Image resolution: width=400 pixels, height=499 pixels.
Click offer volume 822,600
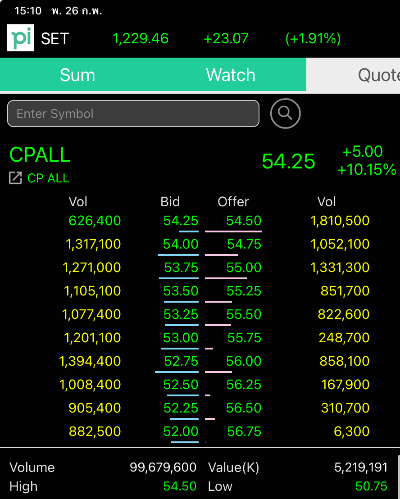point(344,314)
